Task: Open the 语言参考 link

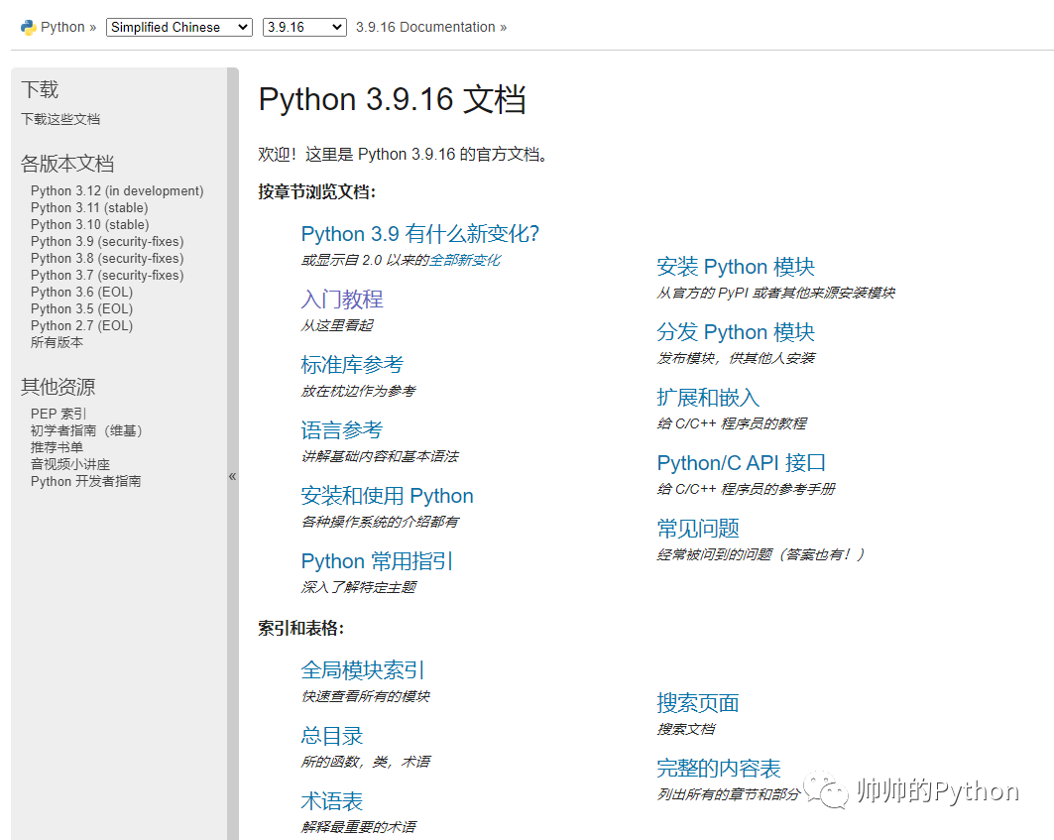Action: click(342, 429)
